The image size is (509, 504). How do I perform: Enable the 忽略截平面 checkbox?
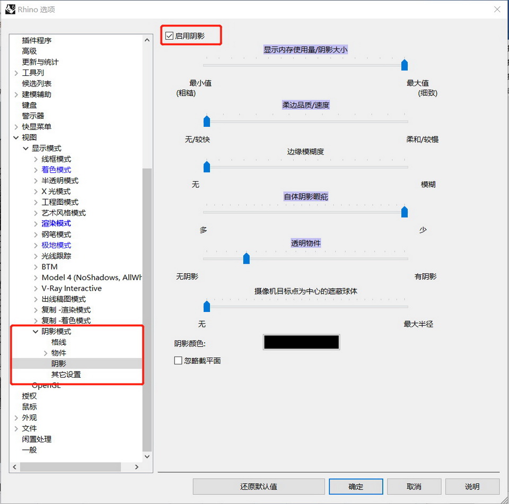pyautogui.click(x=178, y=361)
